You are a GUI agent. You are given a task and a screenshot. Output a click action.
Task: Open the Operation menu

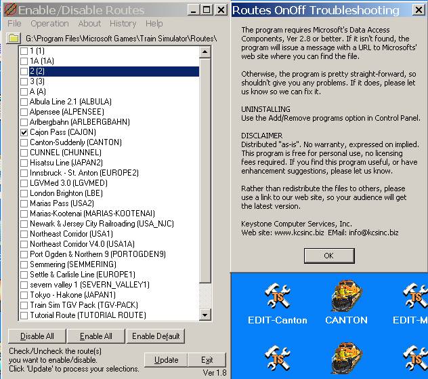coord(49,24)
